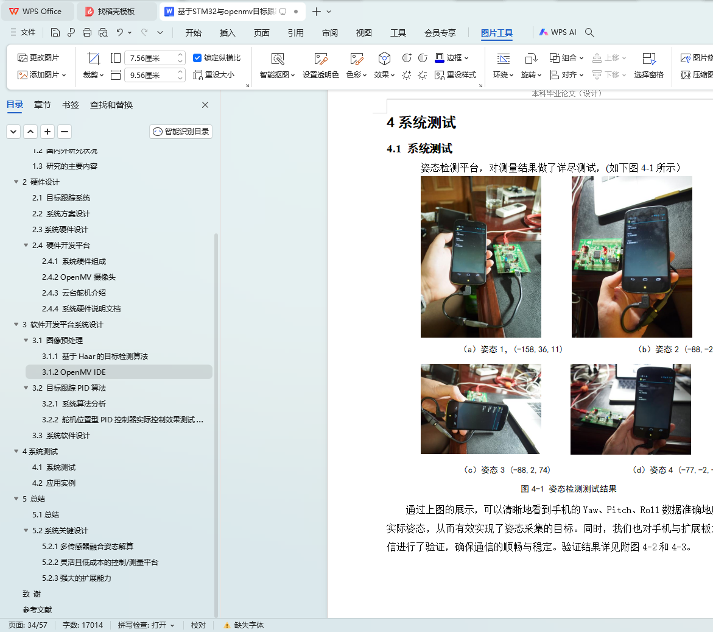This screenshot has height=632, width=713.
Task: Click Set Transparent Color (设置透明色)
Action: click(321, 66)
